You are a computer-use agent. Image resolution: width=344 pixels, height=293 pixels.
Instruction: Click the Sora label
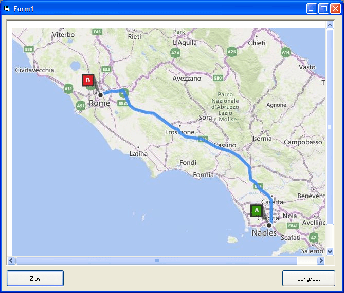(205, 118)
